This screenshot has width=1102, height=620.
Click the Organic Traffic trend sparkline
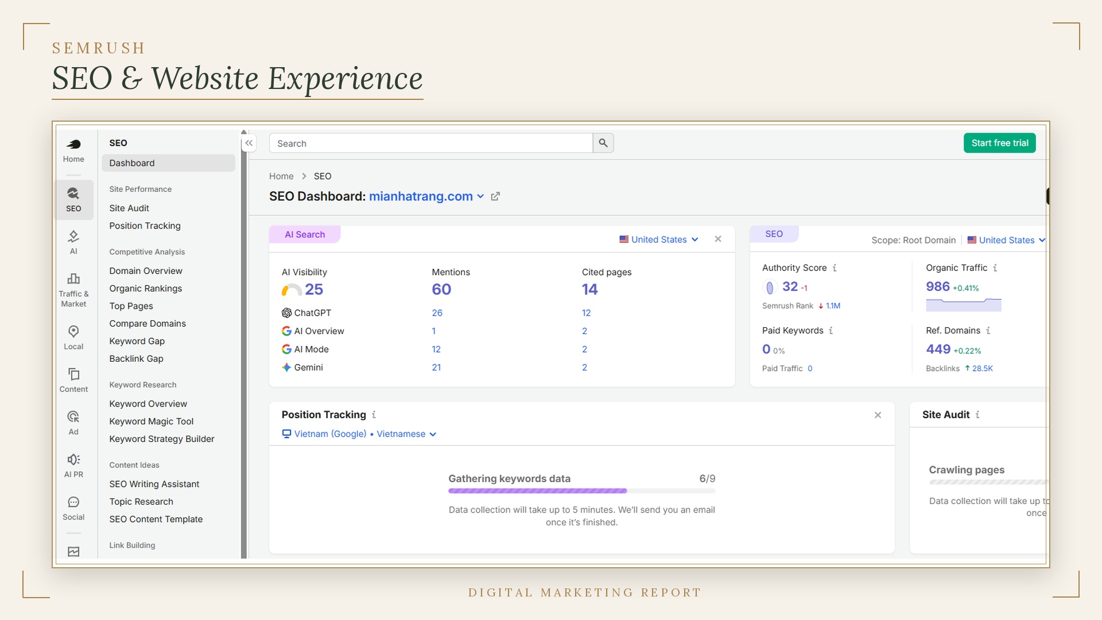(963, 305)
